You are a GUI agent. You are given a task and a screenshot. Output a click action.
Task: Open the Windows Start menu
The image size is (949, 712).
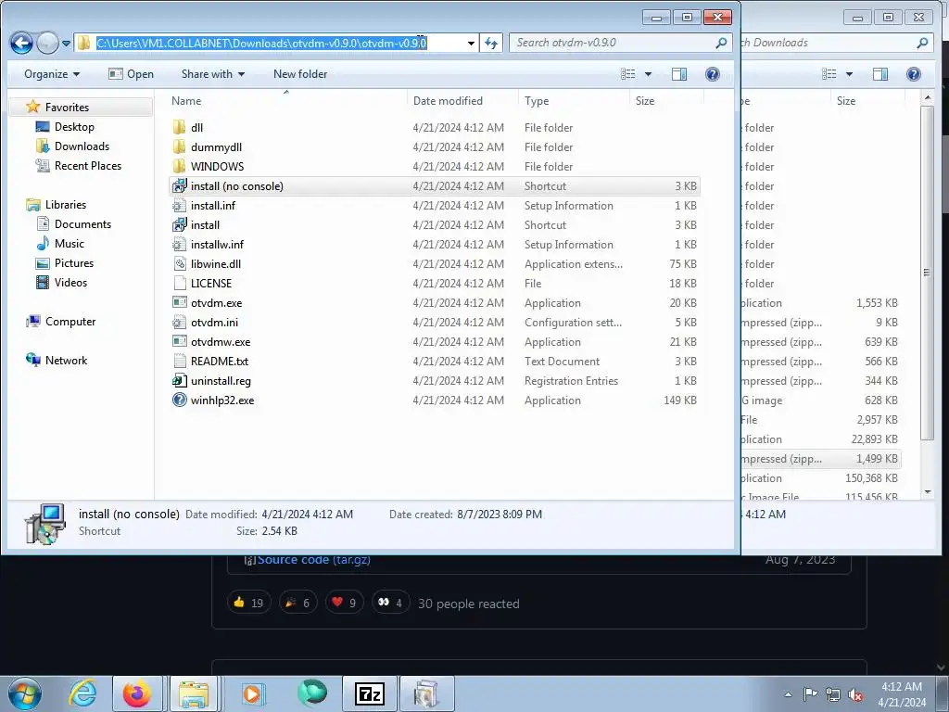(25, 693)
